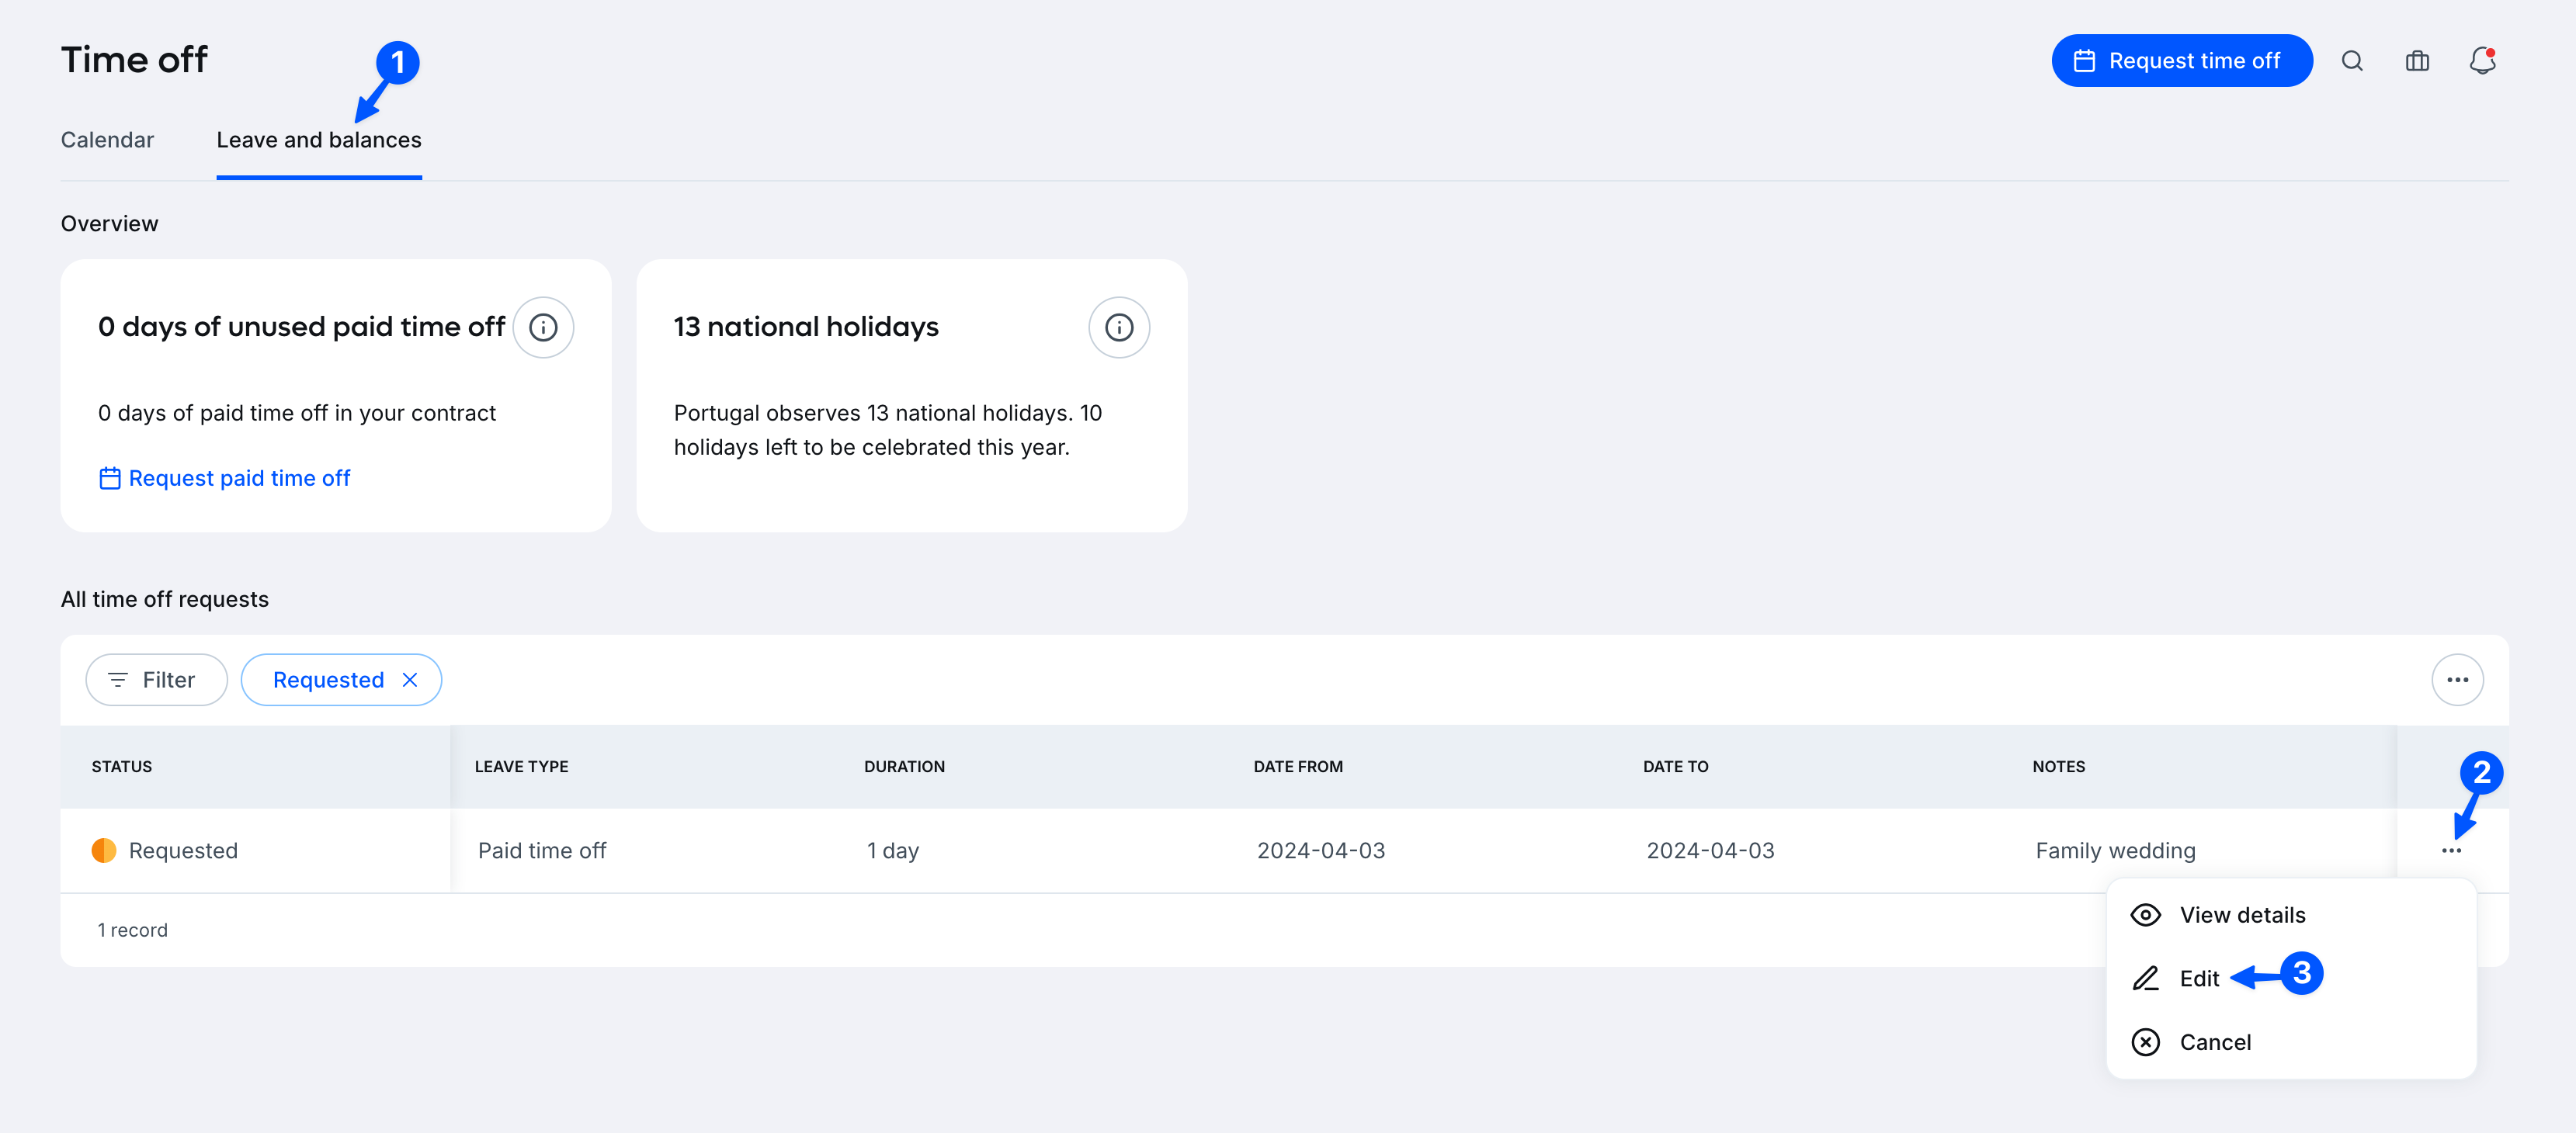Remove the Requested filter with its X

click(410, 679)
